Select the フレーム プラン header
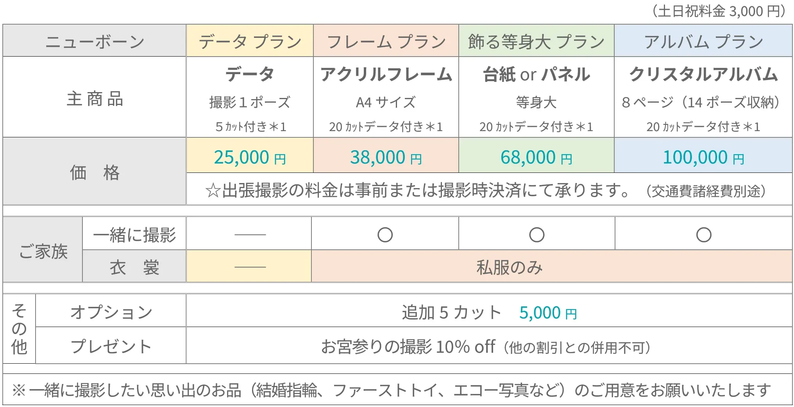 click(386, 41)
